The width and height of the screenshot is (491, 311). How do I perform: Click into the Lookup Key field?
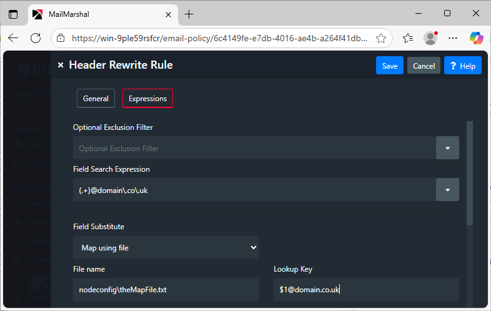click(366, 289)
